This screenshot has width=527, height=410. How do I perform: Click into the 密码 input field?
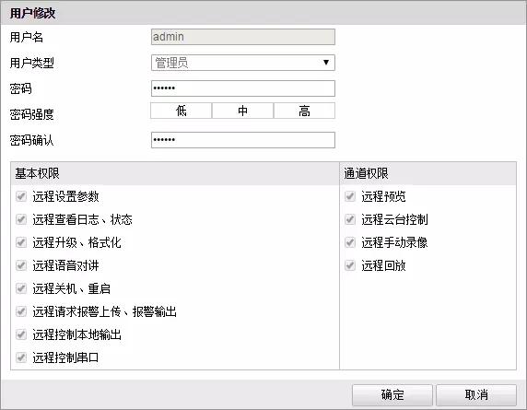click(x=243, y=88)
